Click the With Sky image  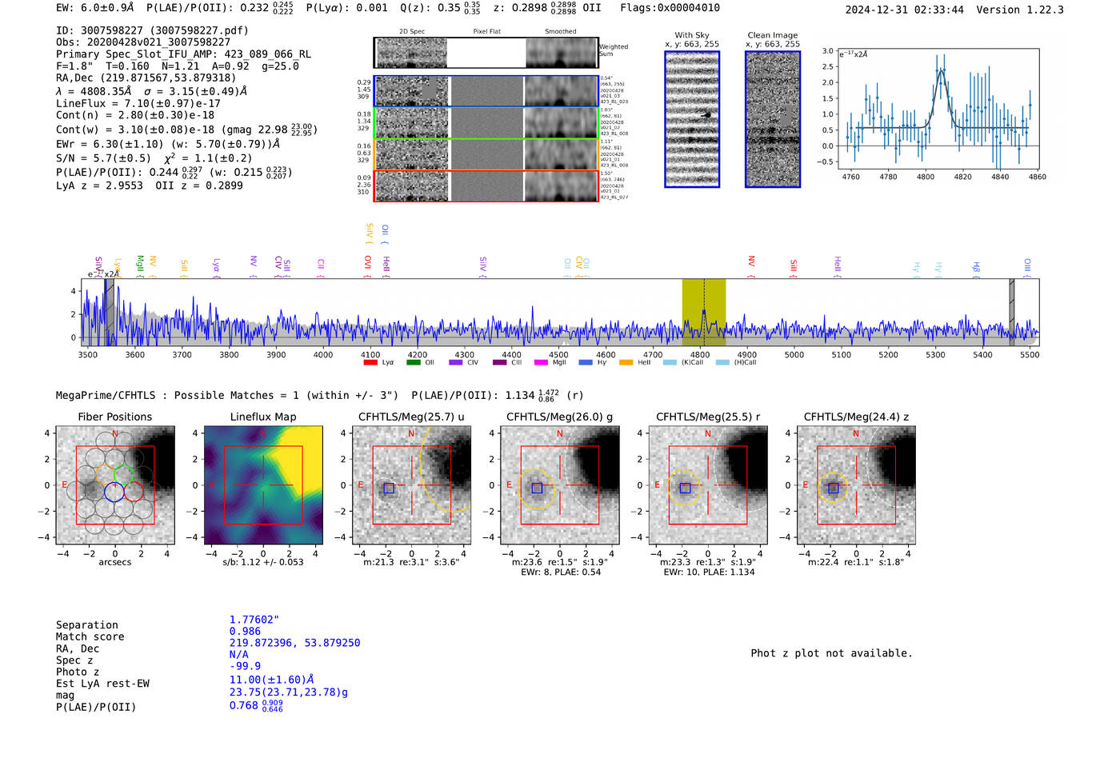click(x=692, y=119)
